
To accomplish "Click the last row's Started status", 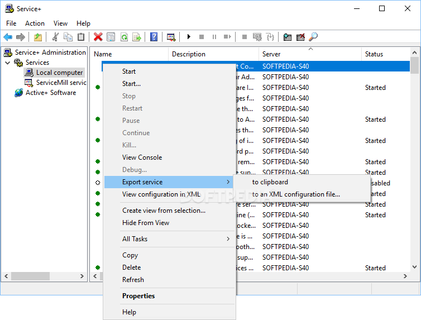I will coord(375,268).
